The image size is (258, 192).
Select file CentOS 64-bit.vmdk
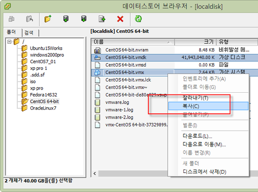(x=126, y=57)
